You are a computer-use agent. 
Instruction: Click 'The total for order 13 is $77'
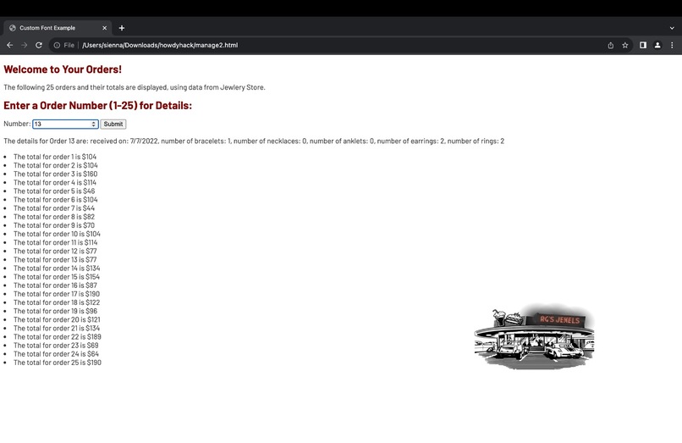tap(55, 259)
